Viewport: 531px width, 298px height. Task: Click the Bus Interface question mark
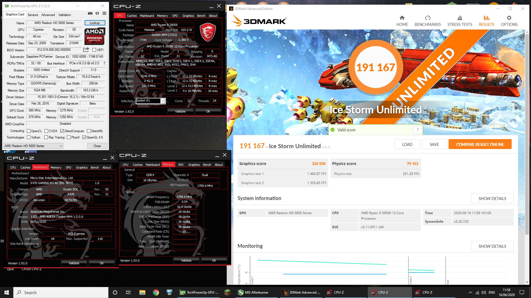pyautogui.click(x=104, y=63)
